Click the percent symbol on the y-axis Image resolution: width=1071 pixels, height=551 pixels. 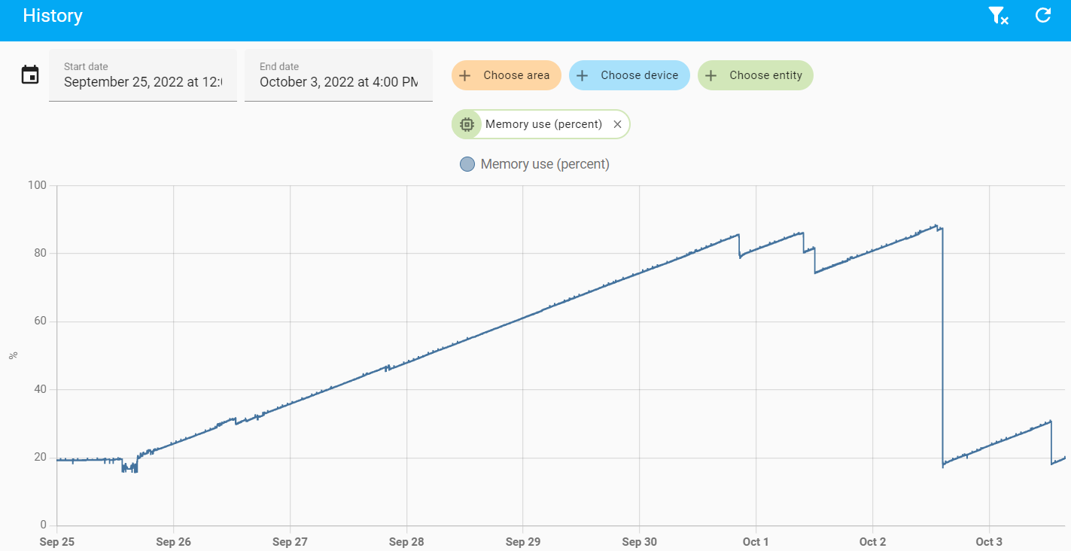pos(13,355)
